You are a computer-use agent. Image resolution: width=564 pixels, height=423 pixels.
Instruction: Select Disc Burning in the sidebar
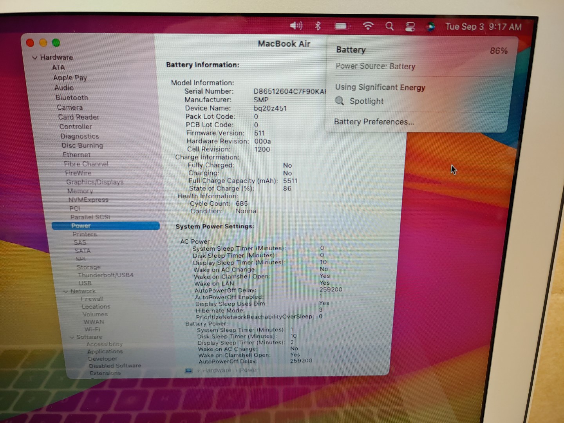(x=82, y=146)
